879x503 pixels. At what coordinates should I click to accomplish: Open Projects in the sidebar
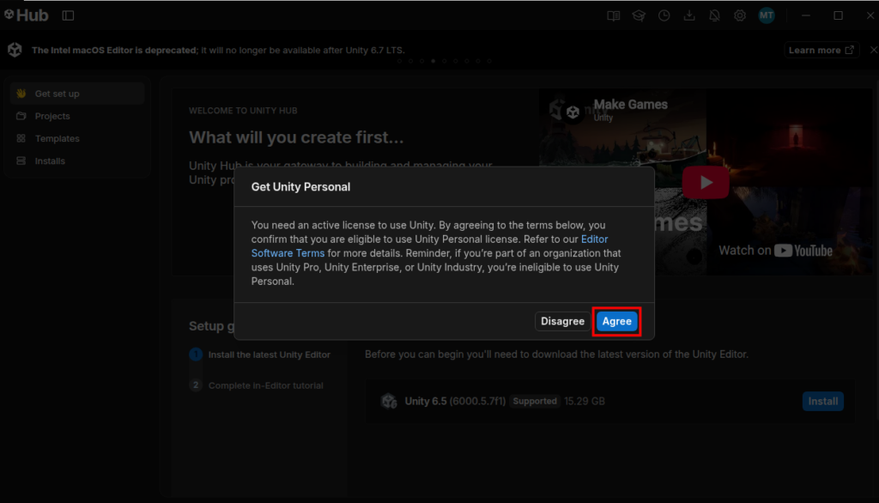[77, 116]
